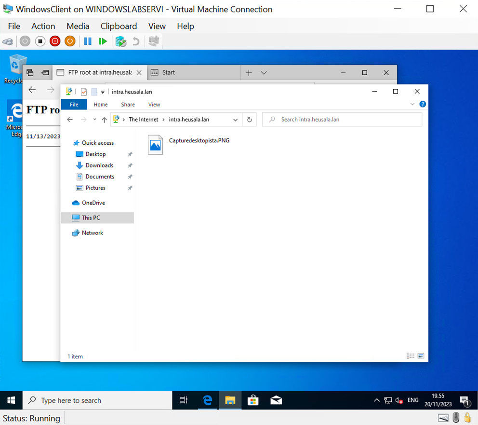Shut down the guest OS via the orange power icon

(x=70, y=41)
